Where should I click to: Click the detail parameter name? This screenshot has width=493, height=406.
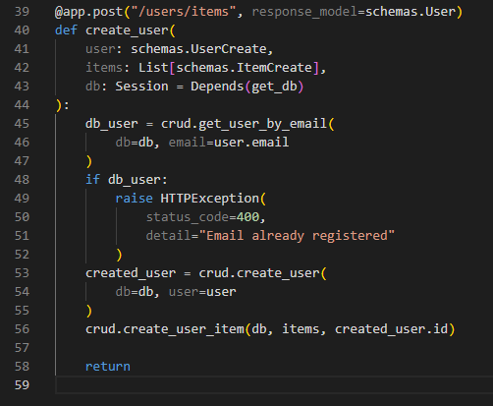(168, 236)
